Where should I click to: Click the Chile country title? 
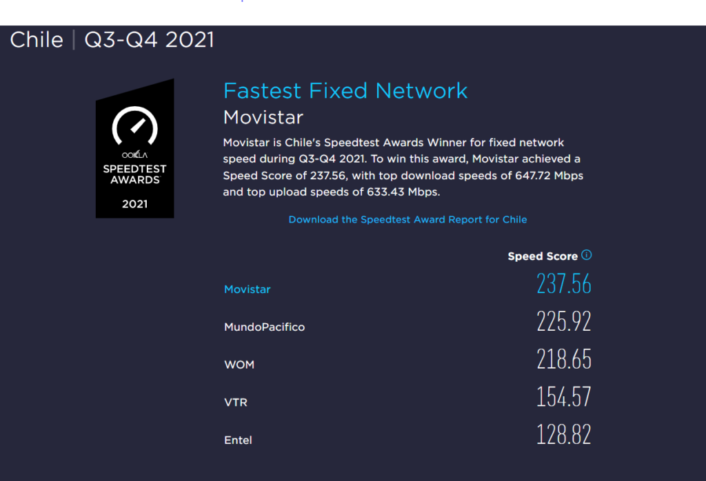pos(37,40)
